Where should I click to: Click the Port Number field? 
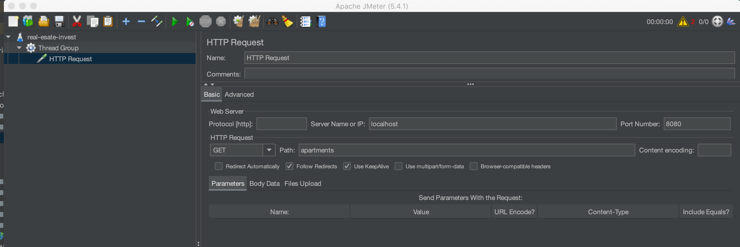(x=697, y=124)
